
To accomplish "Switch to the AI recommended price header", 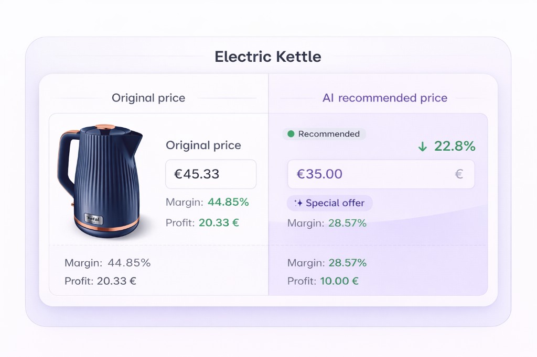I will [x=384, y=98].
